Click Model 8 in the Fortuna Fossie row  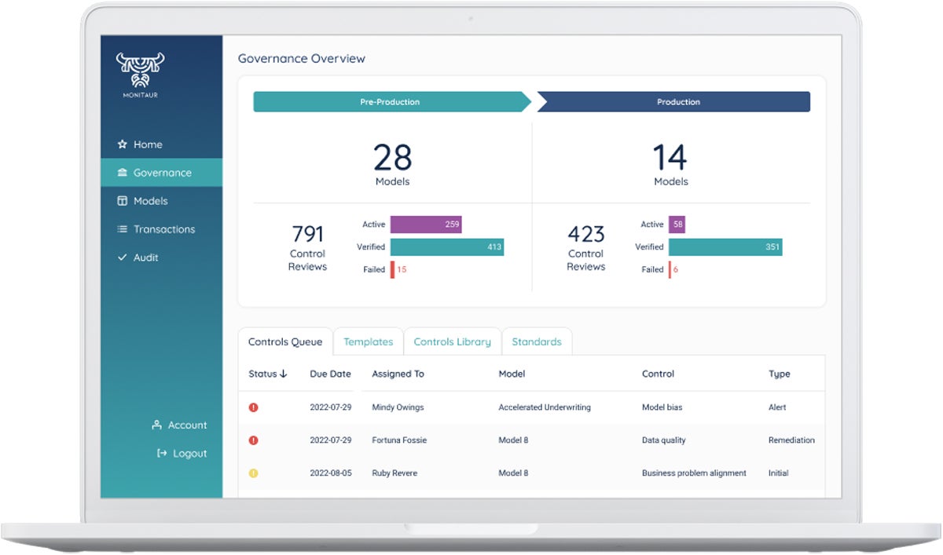click(x=513, y=440)
